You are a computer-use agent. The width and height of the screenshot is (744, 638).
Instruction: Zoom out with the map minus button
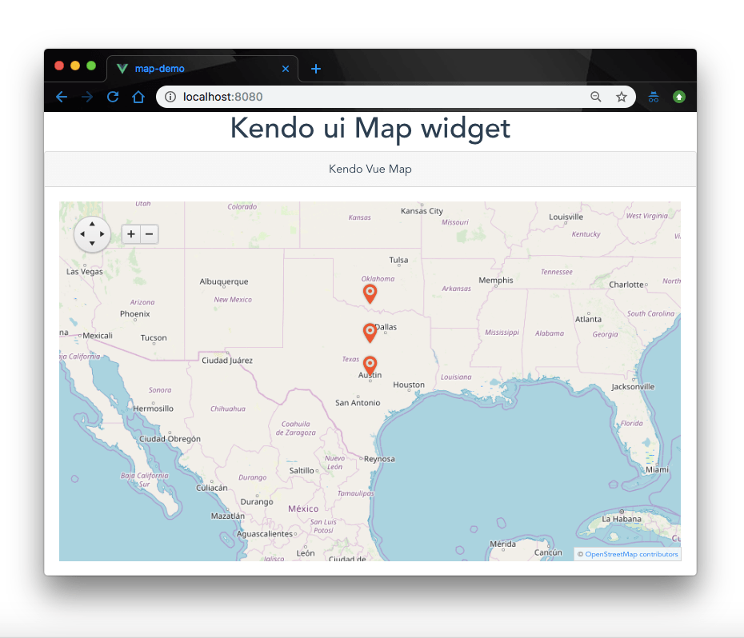pos(149,234)
